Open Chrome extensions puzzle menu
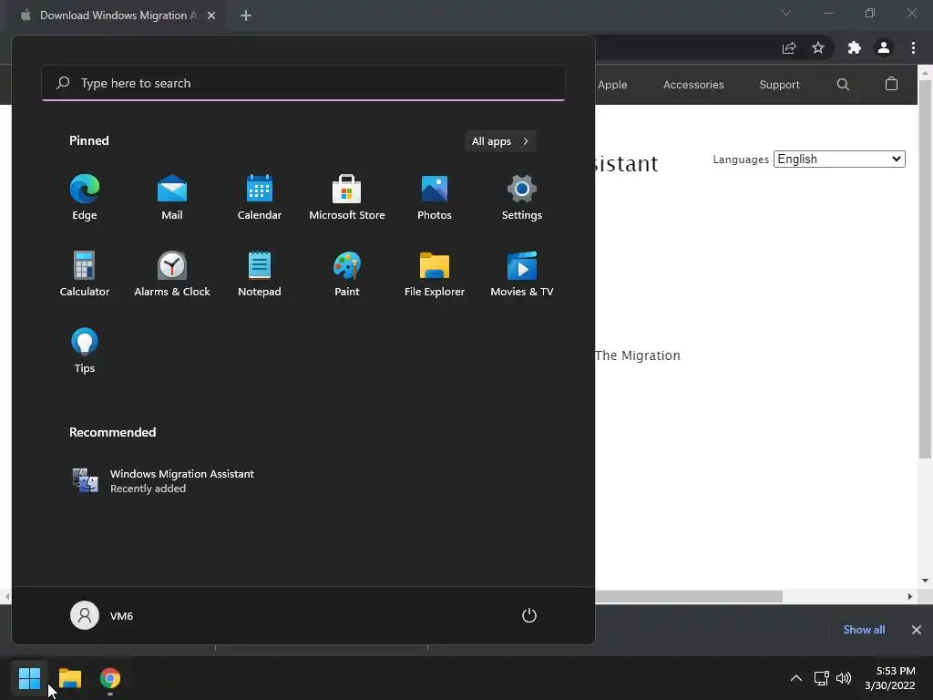This screenshot has width=933, height=700. 855,47
